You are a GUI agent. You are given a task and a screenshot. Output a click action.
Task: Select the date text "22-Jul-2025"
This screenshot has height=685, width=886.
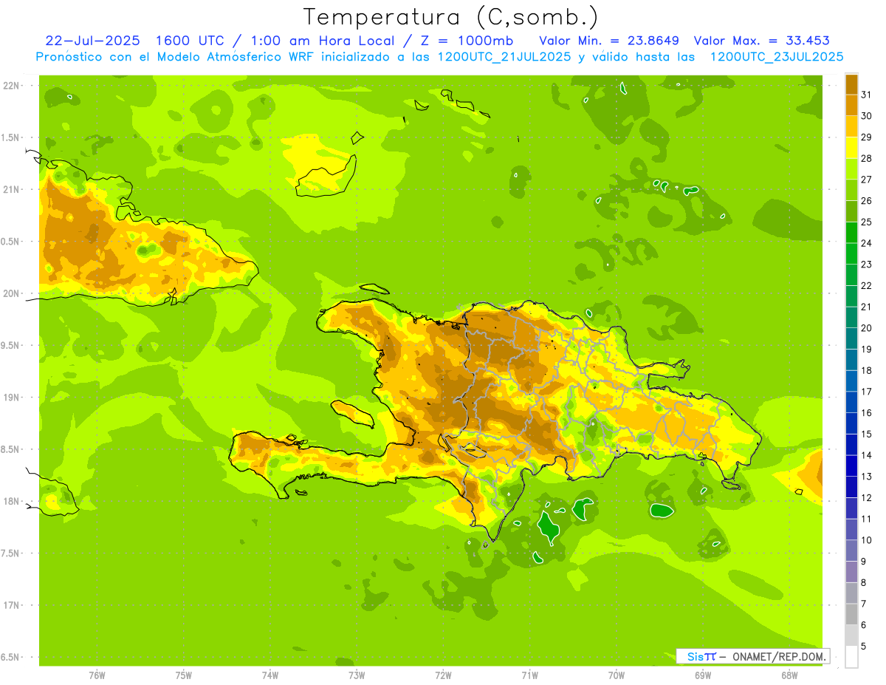click(91, 41)
